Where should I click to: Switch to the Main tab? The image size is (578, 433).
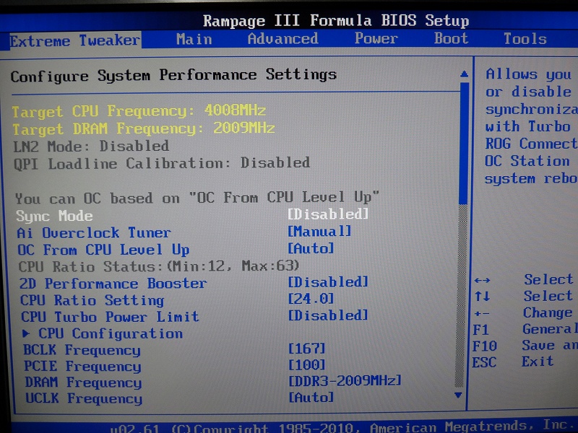coord(194,39)
